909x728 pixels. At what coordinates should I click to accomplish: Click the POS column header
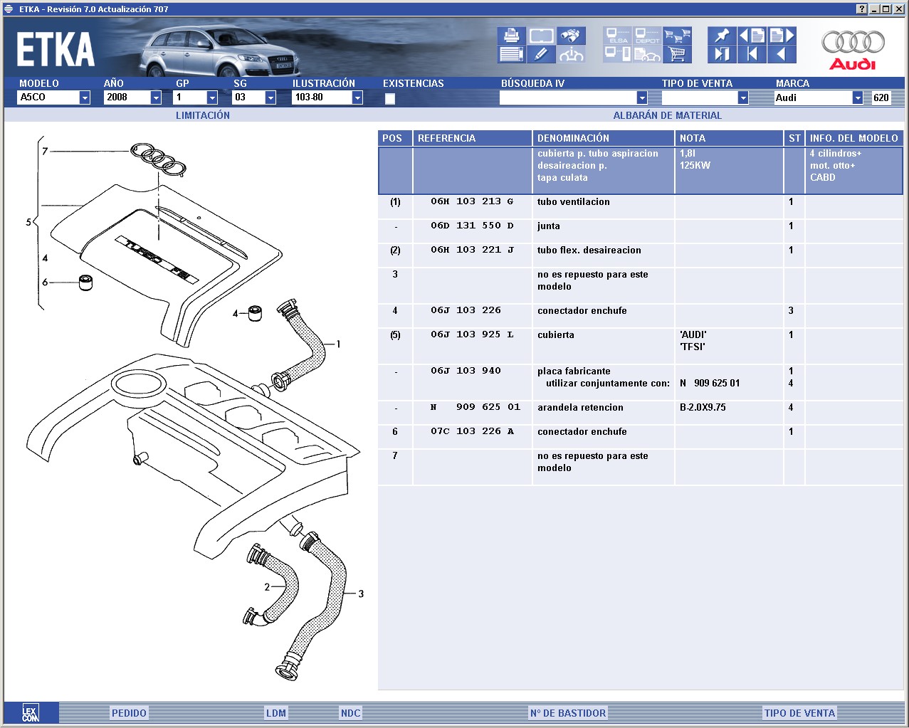395,138
